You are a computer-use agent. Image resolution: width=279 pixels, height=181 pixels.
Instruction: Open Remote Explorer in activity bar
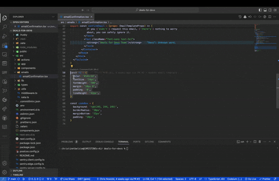pyautogui.click(x=5, y=54)
